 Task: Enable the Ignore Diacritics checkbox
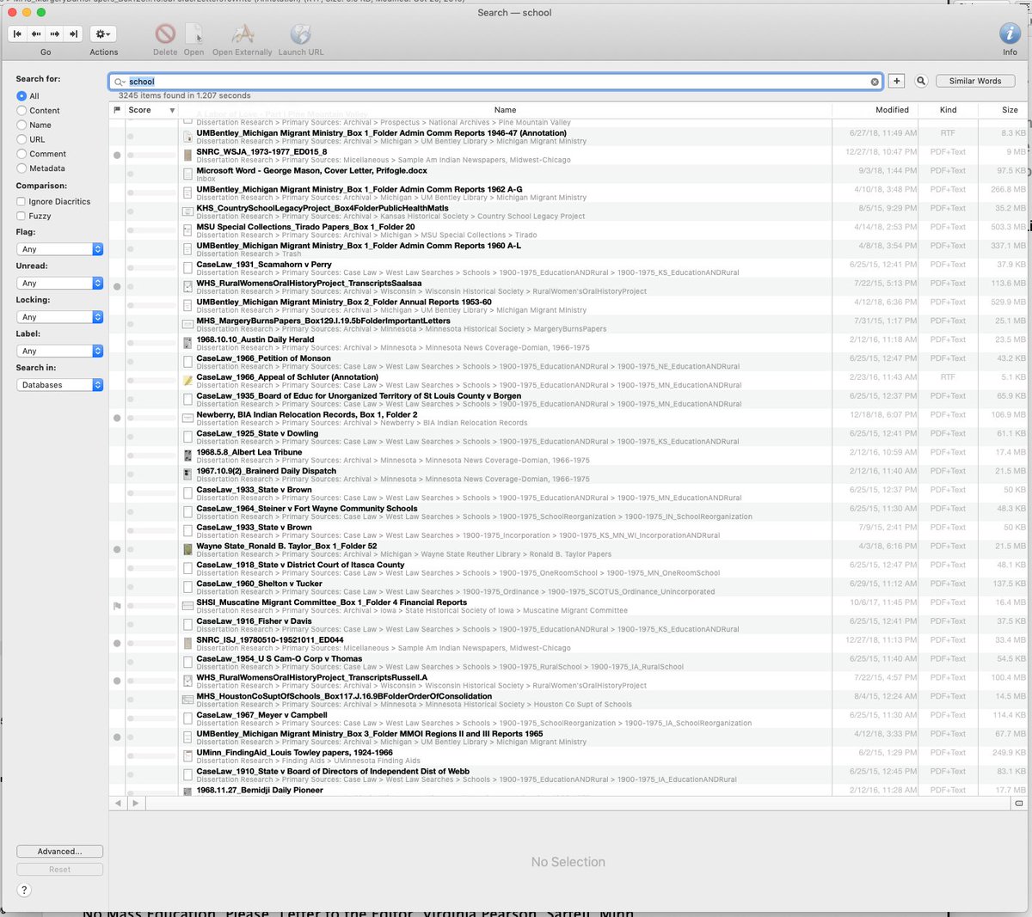[x=21, y=202]
